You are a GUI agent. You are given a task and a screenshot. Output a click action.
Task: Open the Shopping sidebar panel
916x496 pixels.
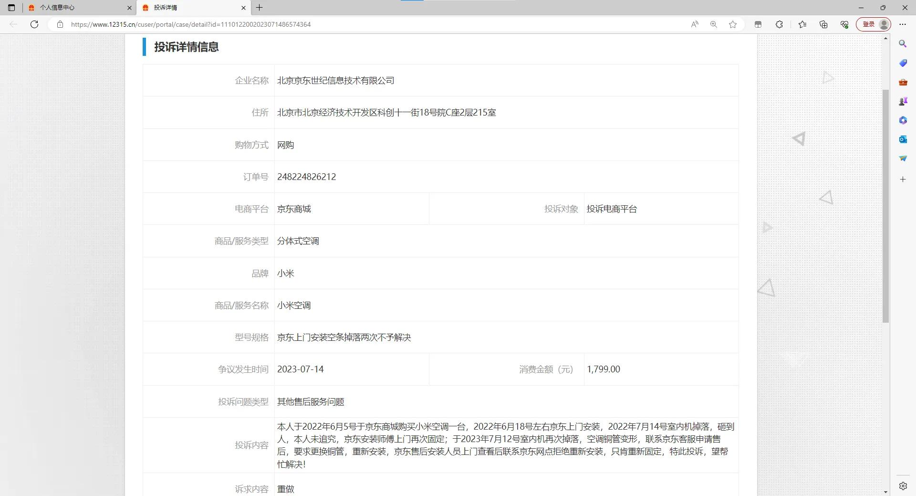pos(903,63)
